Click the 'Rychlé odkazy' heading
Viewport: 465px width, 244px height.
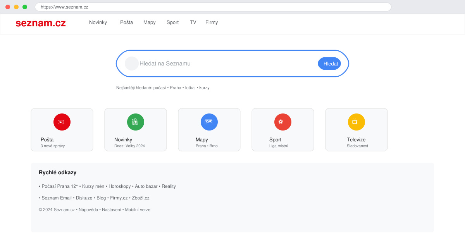tap(58, 172)
